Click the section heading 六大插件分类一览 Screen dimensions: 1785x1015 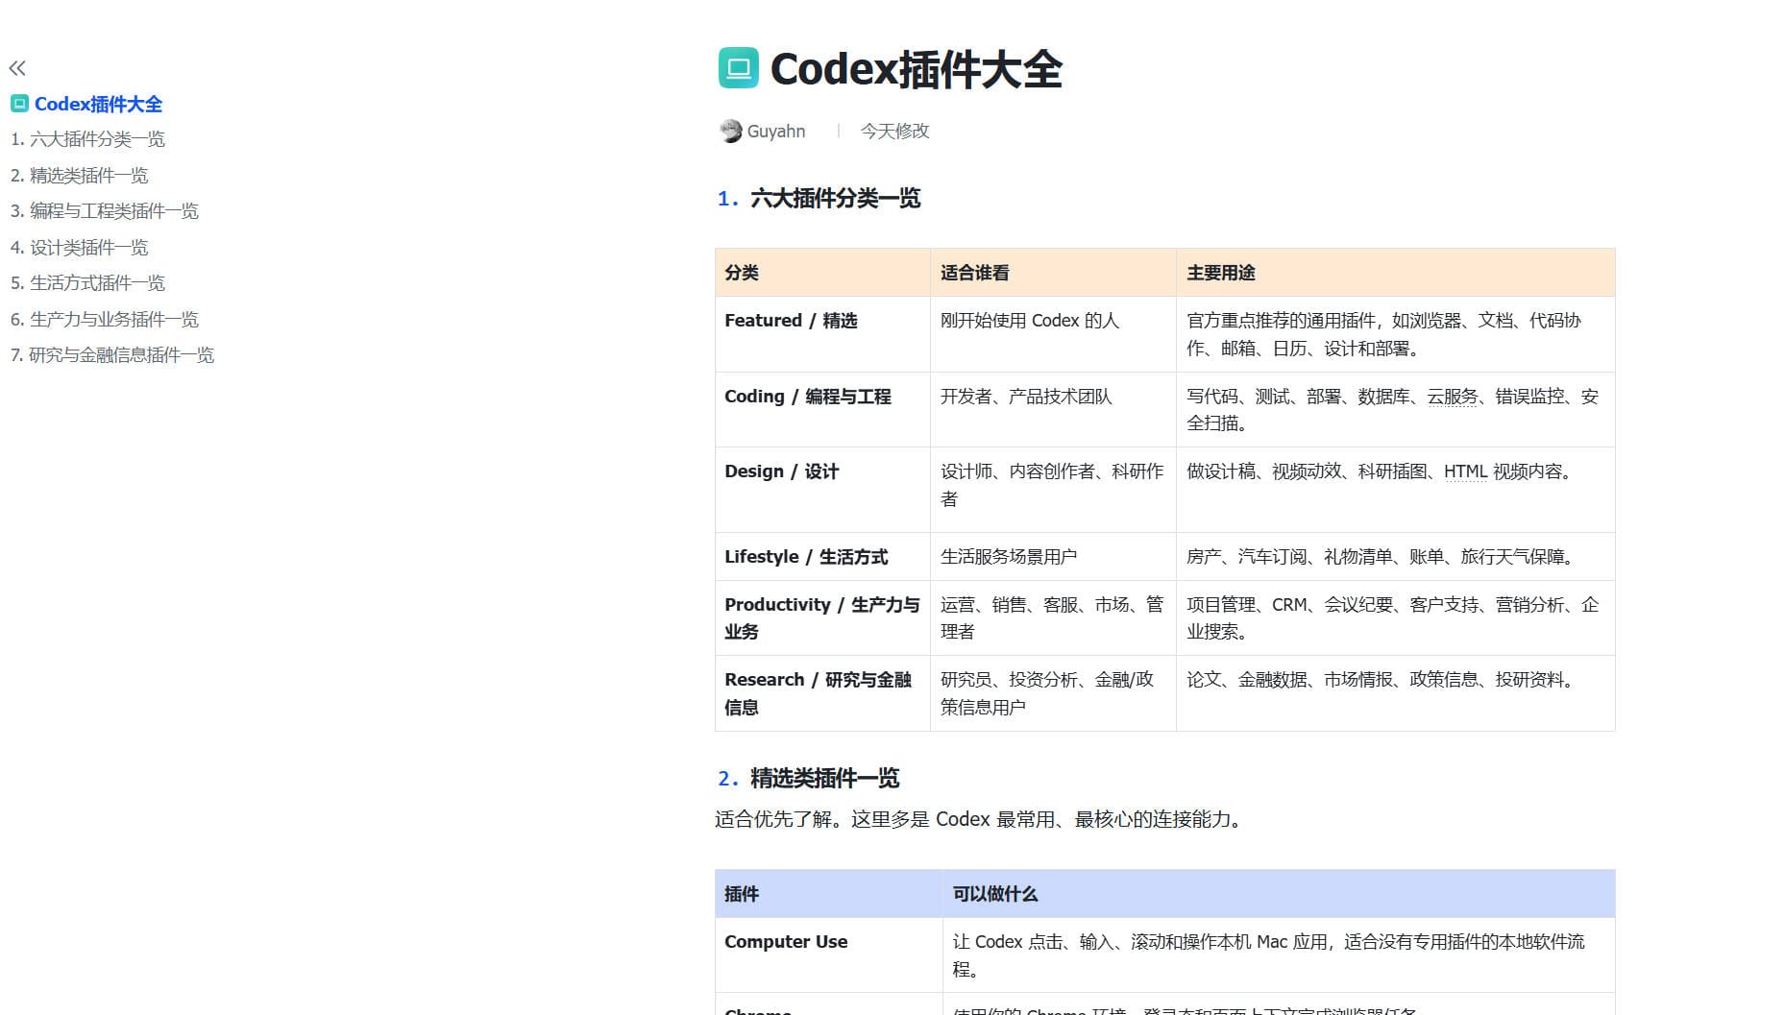click(x=835, y=199)
